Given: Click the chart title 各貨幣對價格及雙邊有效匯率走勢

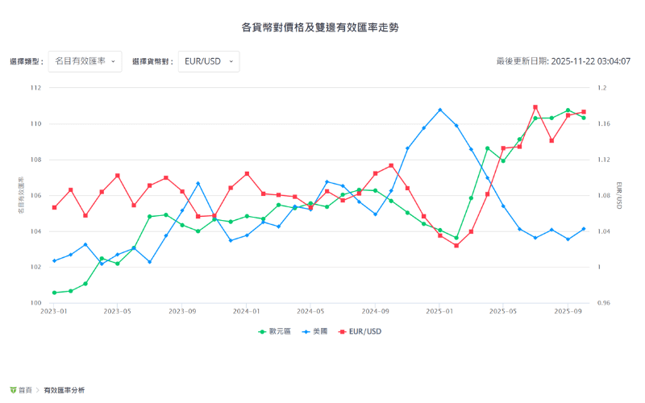Looking at the screenshot, I should [320, 27].
